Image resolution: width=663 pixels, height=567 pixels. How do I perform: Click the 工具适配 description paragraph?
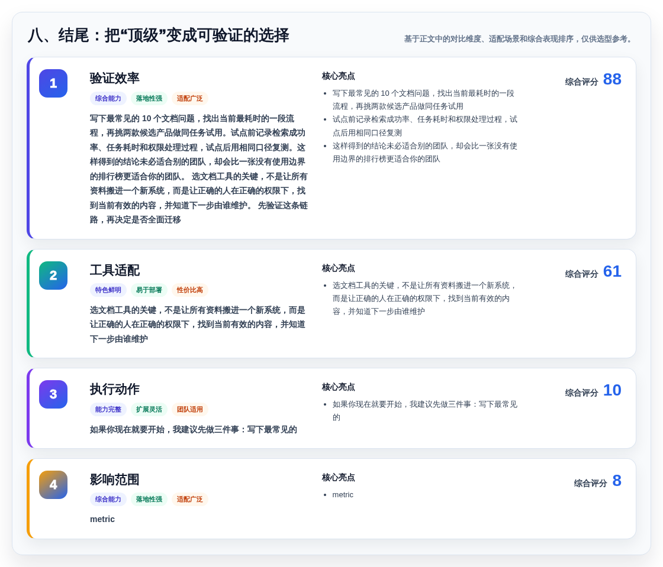(x=198, y=324)
